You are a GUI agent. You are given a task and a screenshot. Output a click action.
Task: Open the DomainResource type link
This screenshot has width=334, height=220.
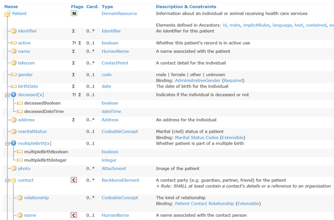[119, 14]
